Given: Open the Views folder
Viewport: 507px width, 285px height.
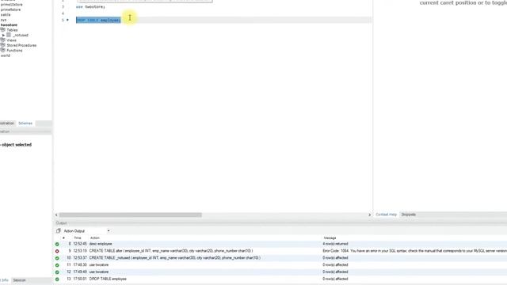Looking at the screenshot, I should pos(11,40).
